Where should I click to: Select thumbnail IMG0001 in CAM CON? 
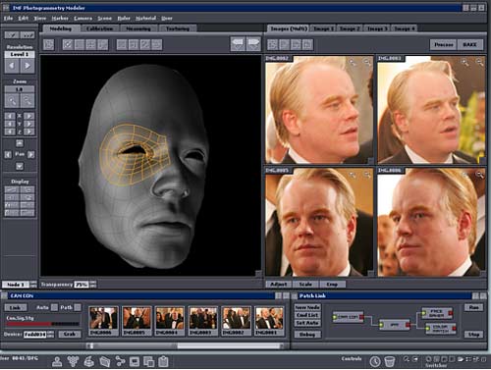tap(269, 321)
